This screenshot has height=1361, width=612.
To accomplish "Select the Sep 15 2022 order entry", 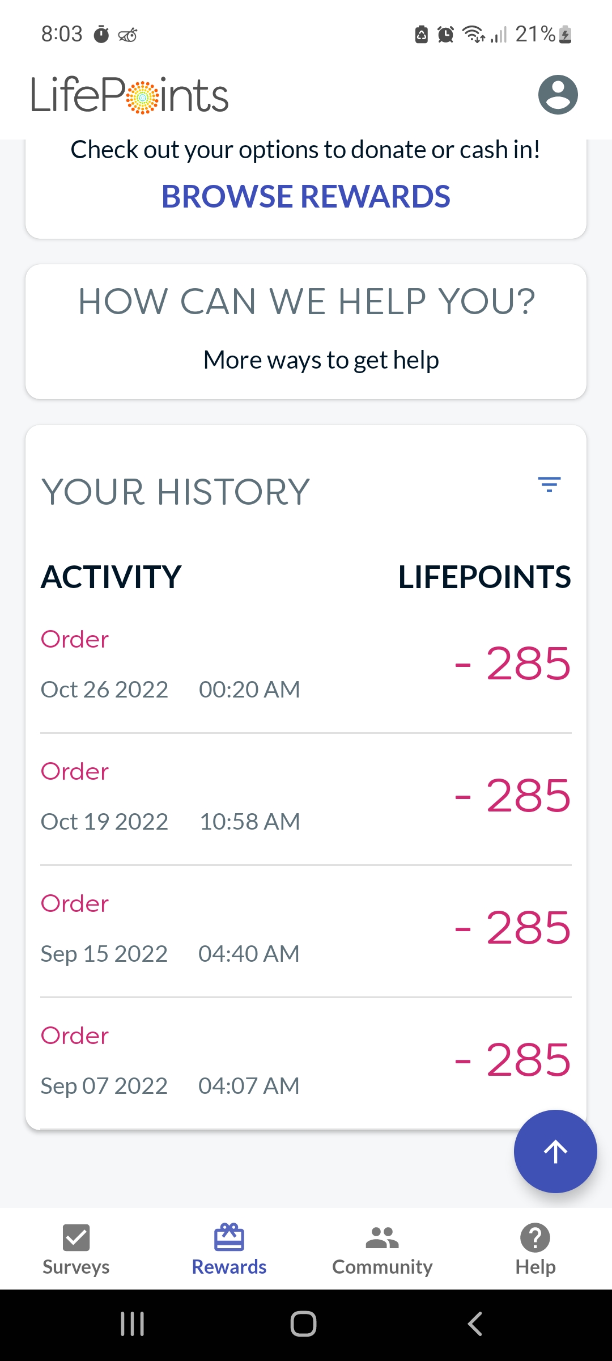I will click(306, 928).
